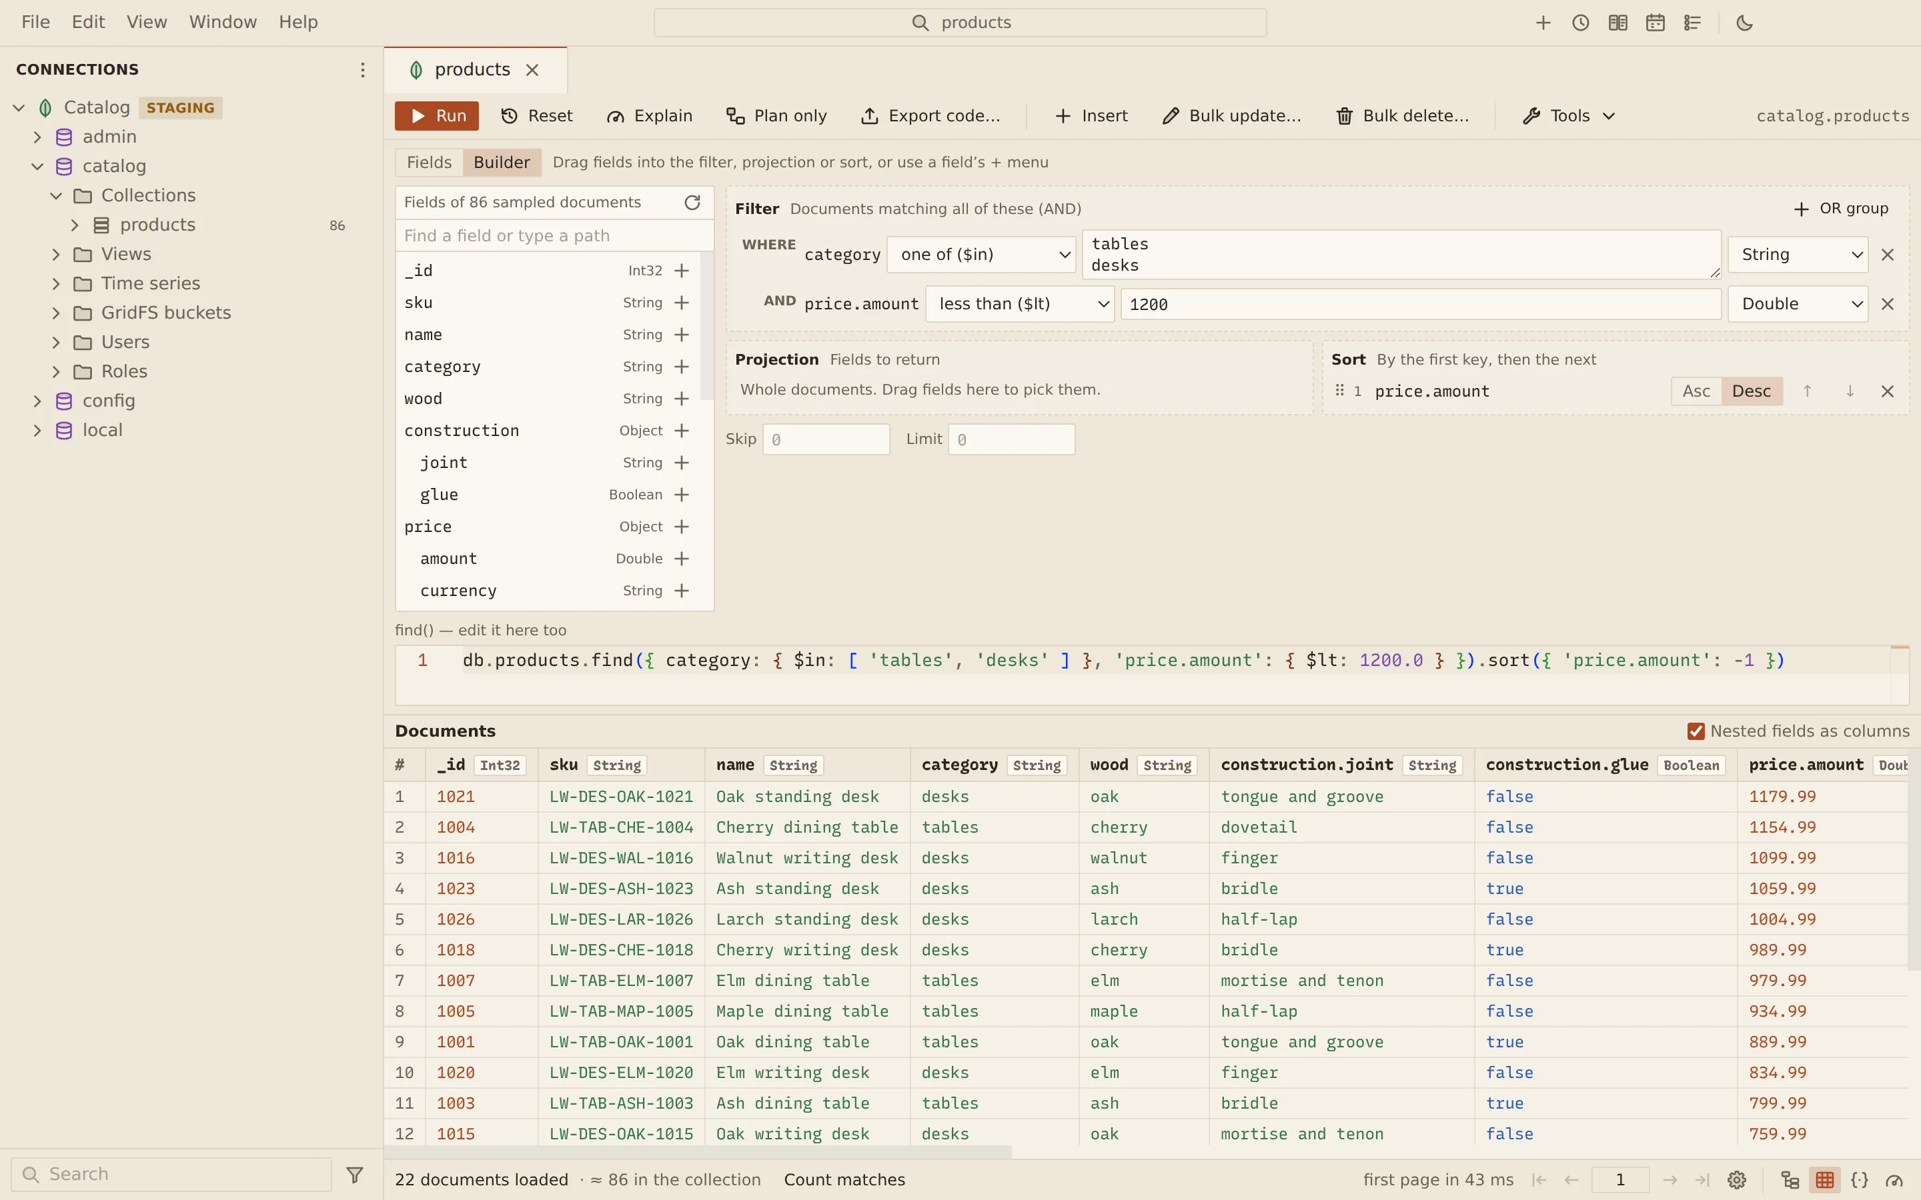Click the sidebar Search box
1921x1200 pixels.
[171, 1175]
